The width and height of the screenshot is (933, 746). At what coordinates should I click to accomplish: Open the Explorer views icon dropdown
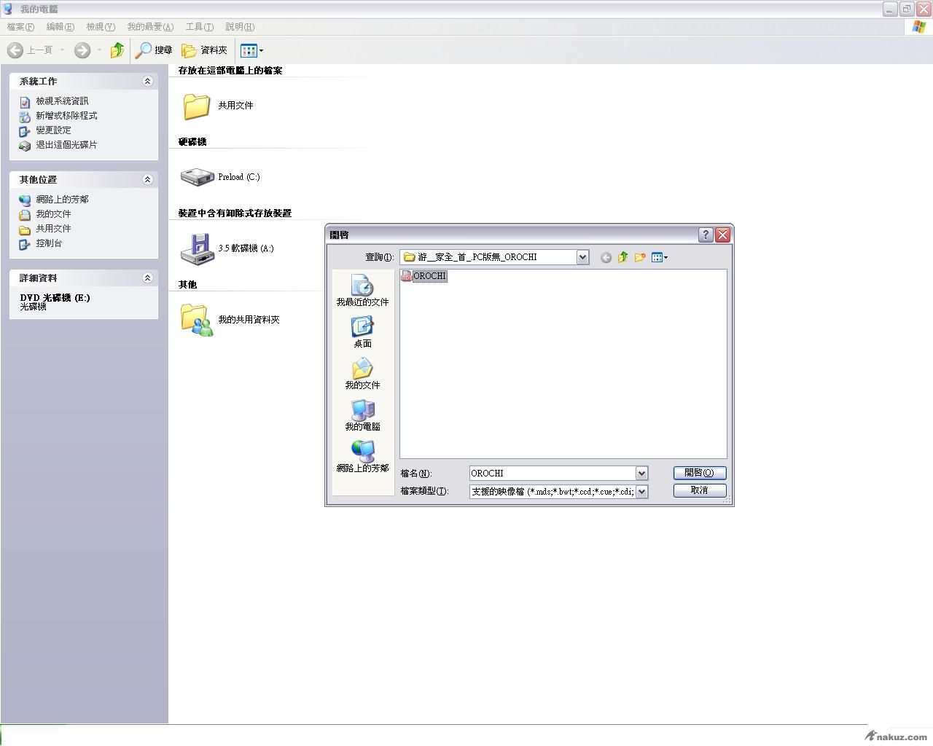coord(252,50)
